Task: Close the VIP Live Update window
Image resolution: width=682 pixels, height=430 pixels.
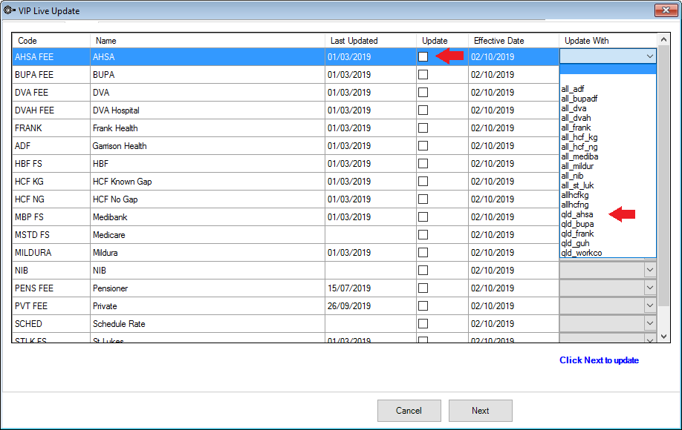Action: coord(666,10)
